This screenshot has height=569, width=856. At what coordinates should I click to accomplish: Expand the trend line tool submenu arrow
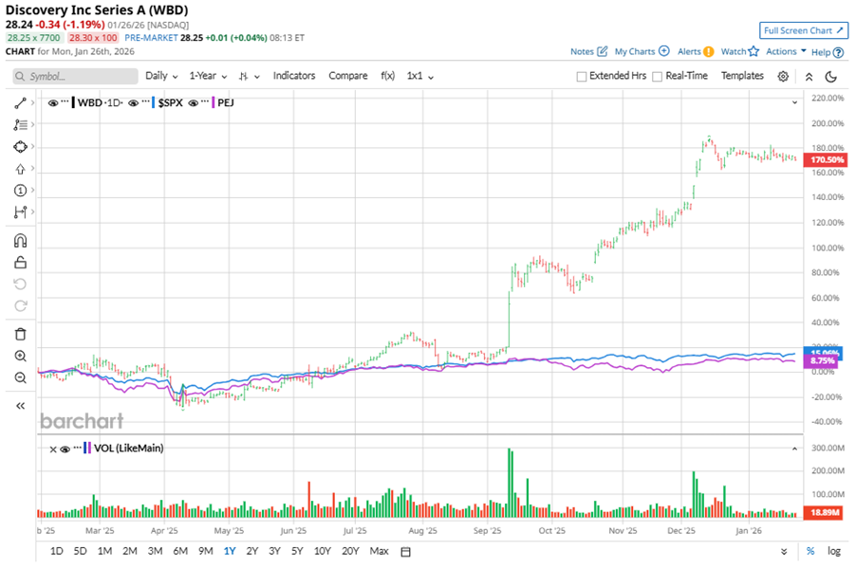pos(33,102)
